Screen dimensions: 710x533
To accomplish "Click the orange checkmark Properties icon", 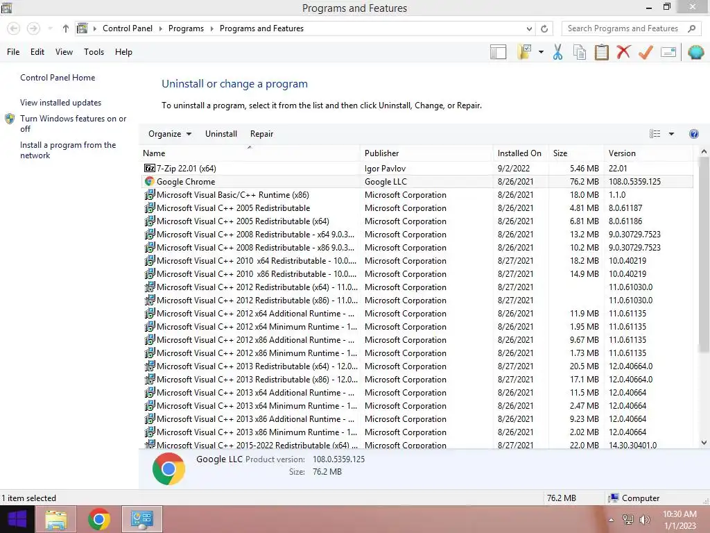I will 646,52.
